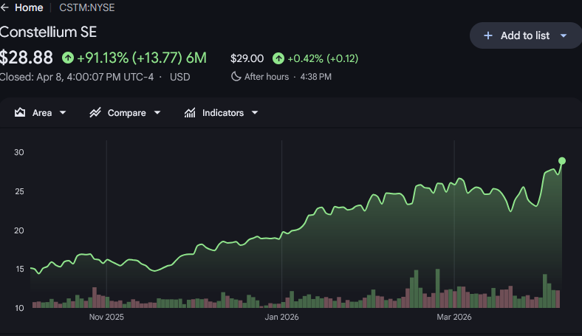Open the Compare menu
The image size is (582, 336).
coord(125,112)
